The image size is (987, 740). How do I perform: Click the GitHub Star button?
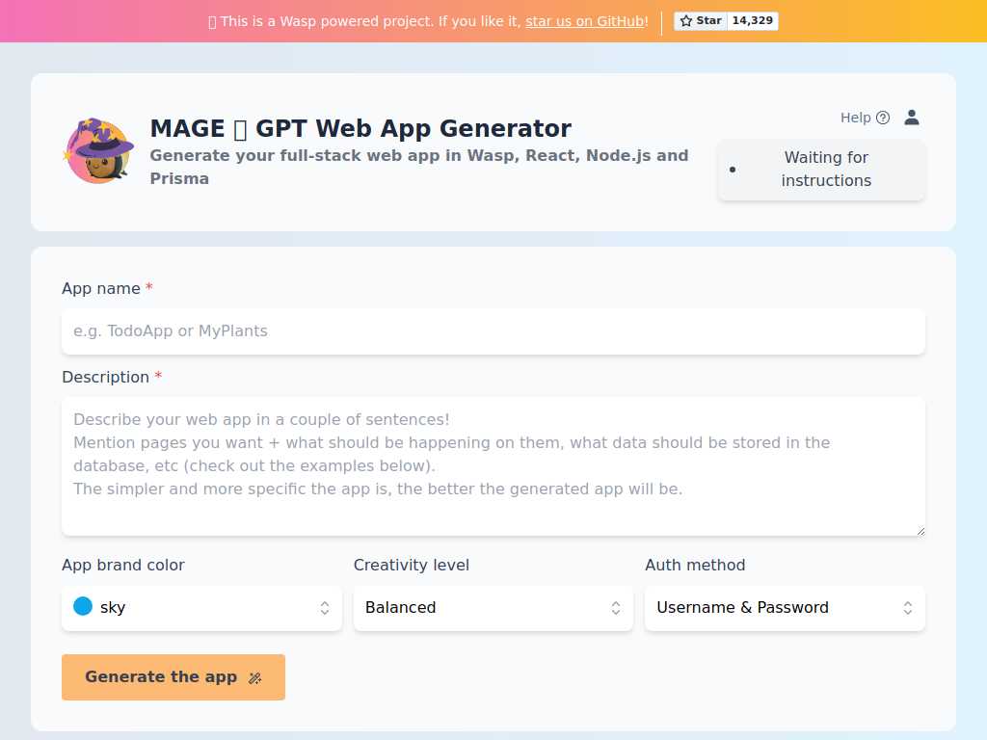701,21
